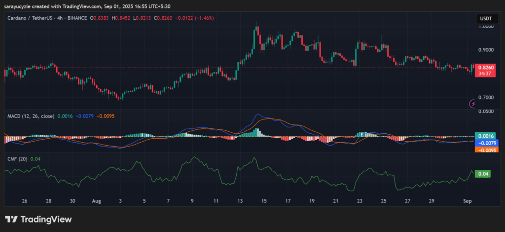Select the CMF (20) indicator label
505x232 pixels.
coord(16,158)
